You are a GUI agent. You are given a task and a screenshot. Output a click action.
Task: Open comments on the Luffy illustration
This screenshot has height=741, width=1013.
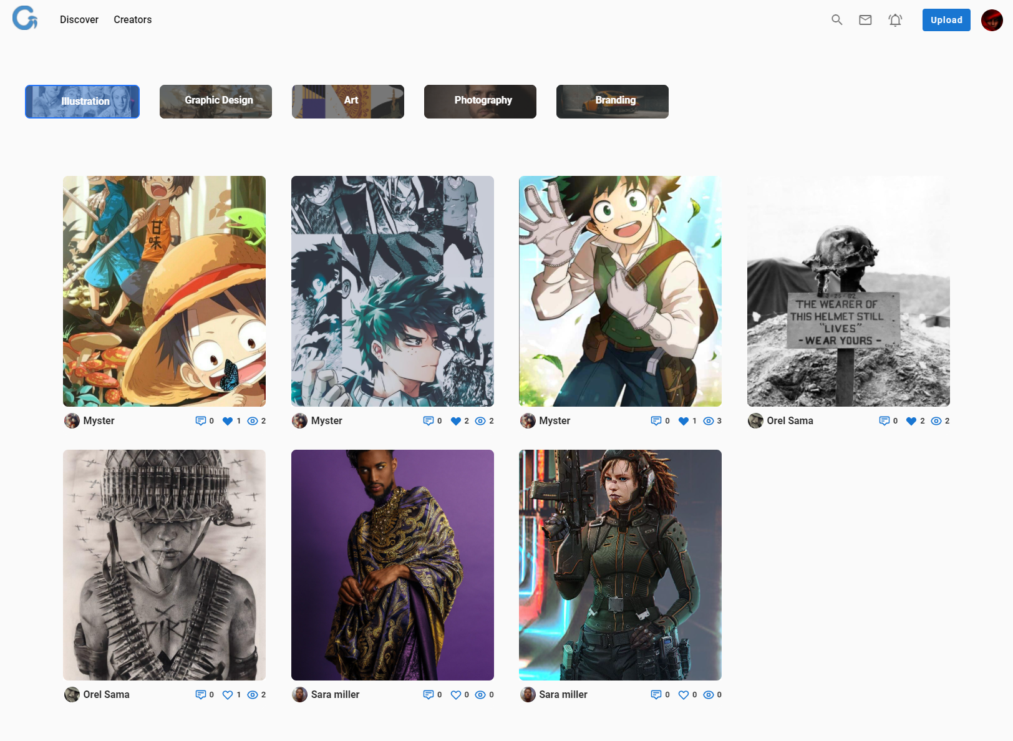click(x=201, y=421)
